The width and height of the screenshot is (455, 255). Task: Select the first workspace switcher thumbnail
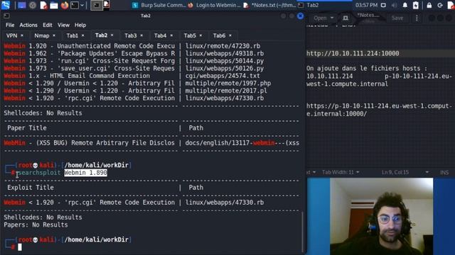click(97, 5)
